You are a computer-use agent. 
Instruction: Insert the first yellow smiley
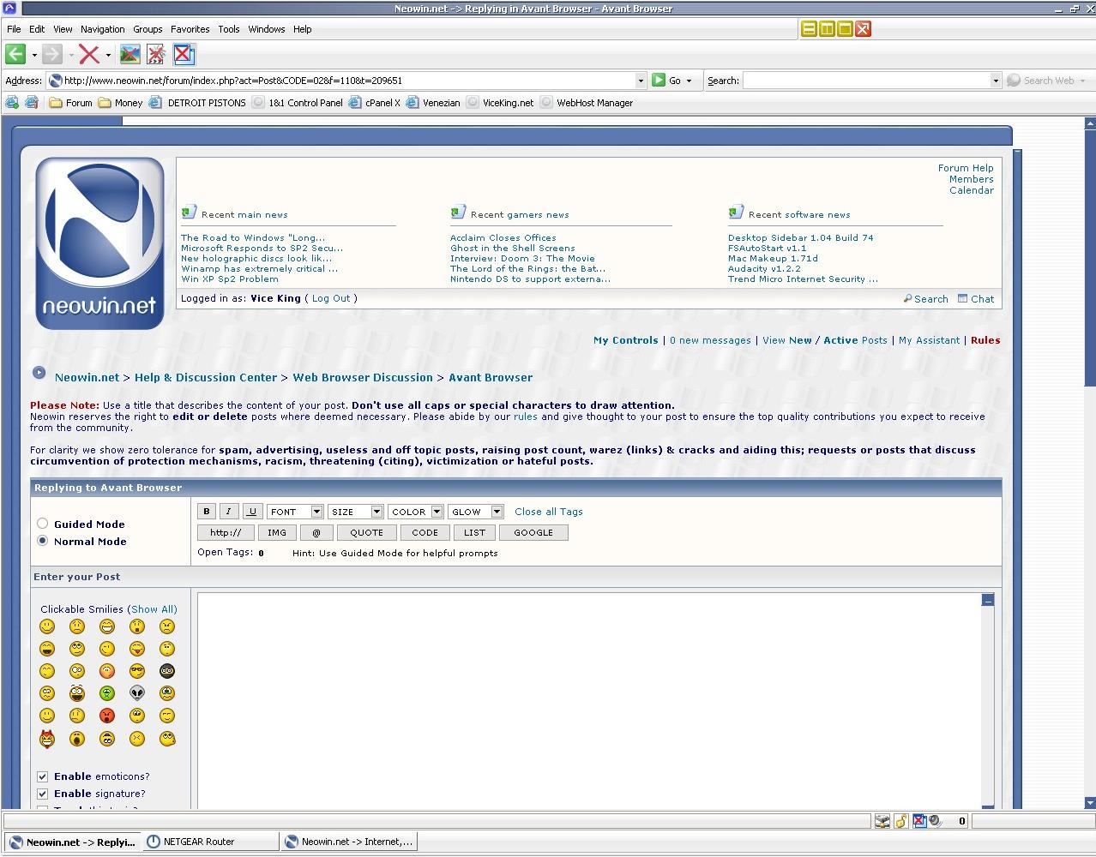[x=47, y=627]
